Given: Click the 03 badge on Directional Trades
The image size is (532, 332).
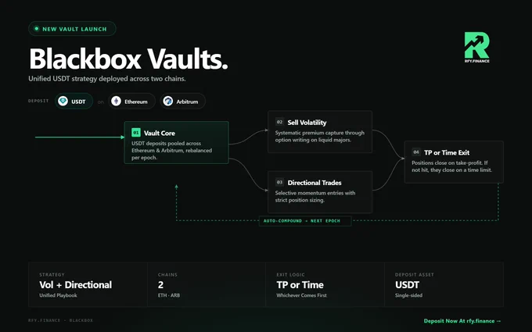Looking at the screenshot, I should (279, 182).
